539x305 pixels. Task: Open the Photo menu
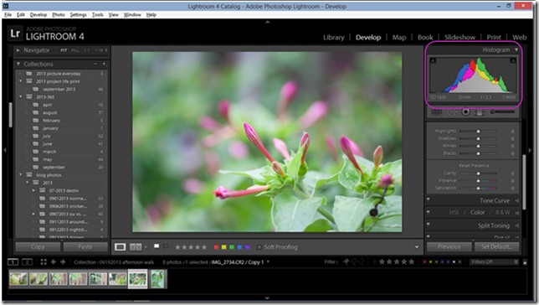(x=59, y=15)
